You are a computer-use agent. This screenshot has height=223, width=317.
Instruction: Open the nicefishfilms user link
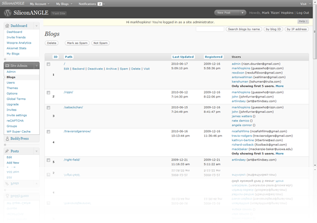tap(240, 132)
